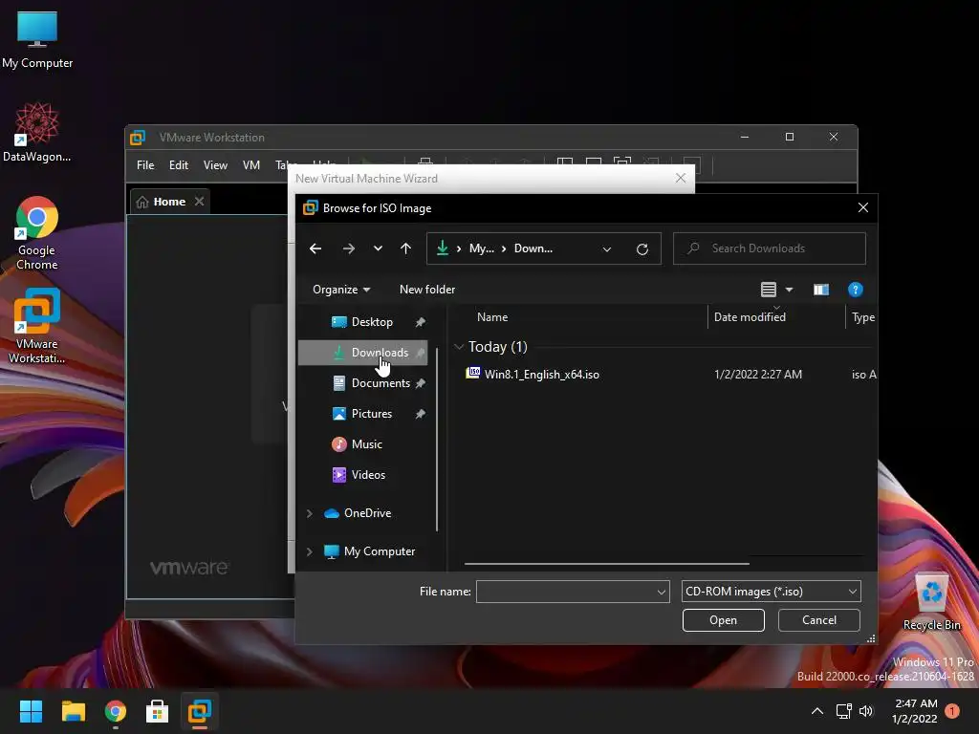
Task: Open the CD-ROM images file type dropdown
Action: tap(772, 592)
